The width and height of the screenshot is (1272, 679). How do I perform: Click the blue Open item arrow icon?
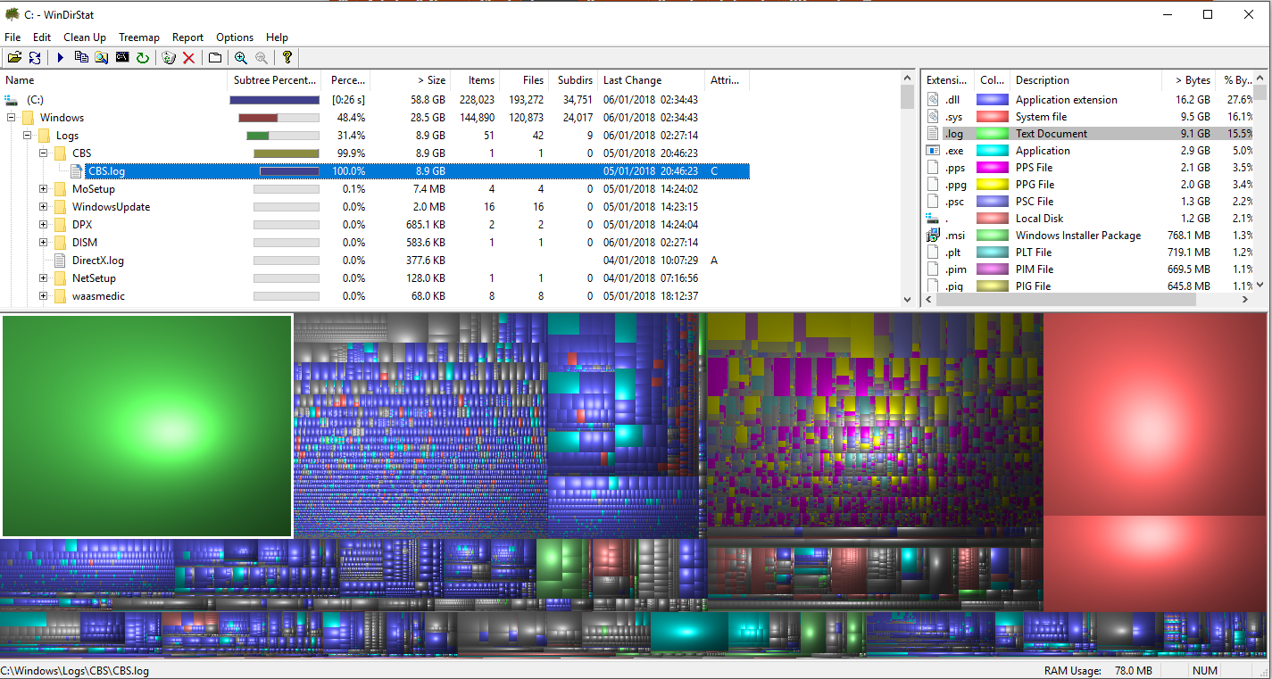[61, 58]
